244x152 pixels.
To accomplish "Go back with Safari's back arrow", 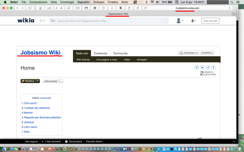I will [17, 8].
